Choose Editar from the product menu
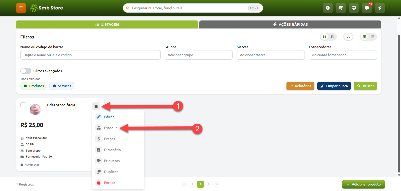The image size is (401, 191). pos(118,117)
